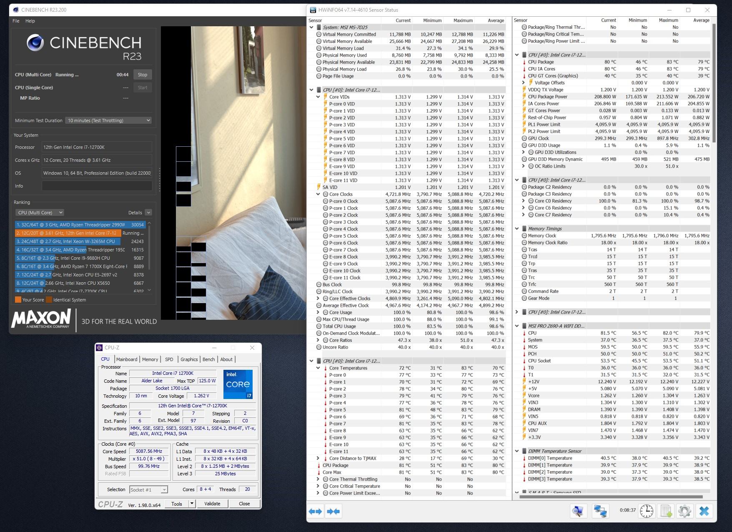This screenshot has width=732, height=532.
Task: Switch to the Graphics tab in CPU-Z
Action: click(189, 359)
